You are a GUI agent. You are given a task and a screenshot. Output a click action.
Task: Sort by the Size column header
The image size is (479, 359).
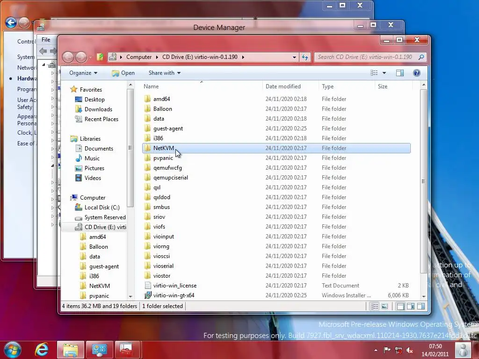click(393, 86)
